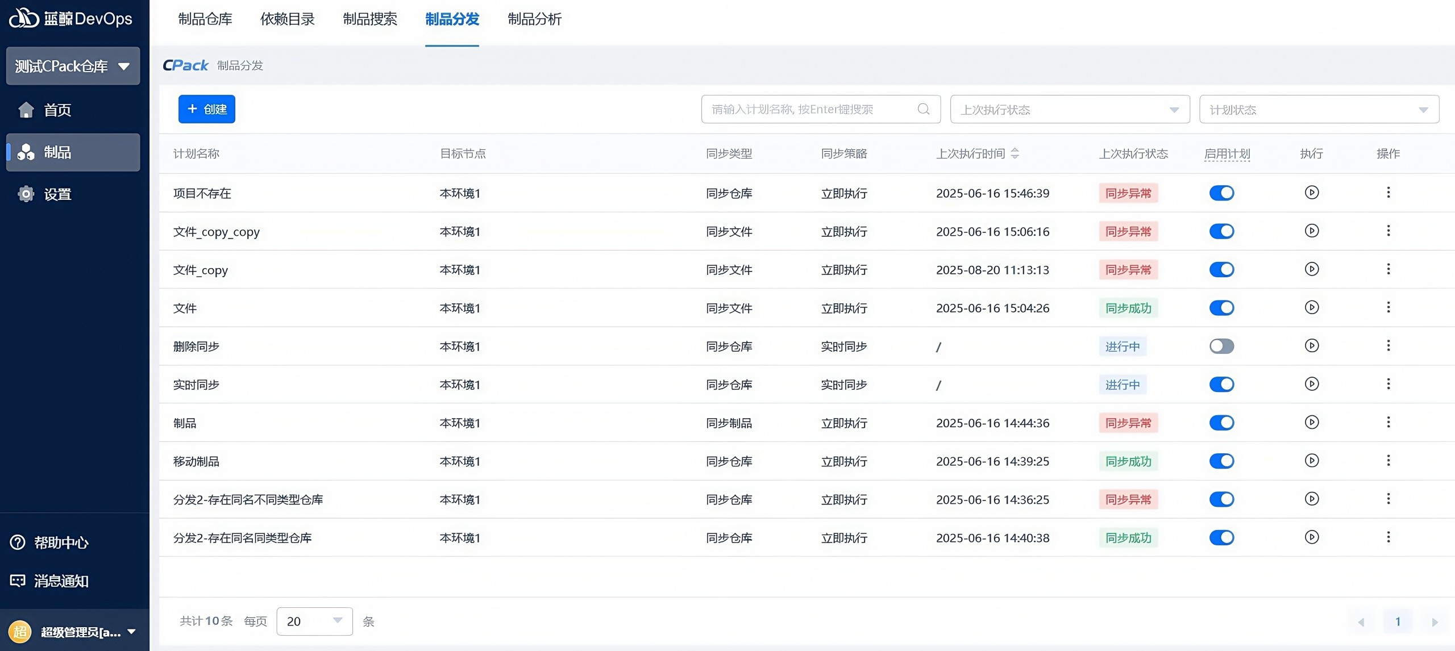The width and height of the screenshot is (1455, 651).
Task: Open three-dot menu for 移动制品 plan
Action: pyautogui.click(x=1388, y=461)
